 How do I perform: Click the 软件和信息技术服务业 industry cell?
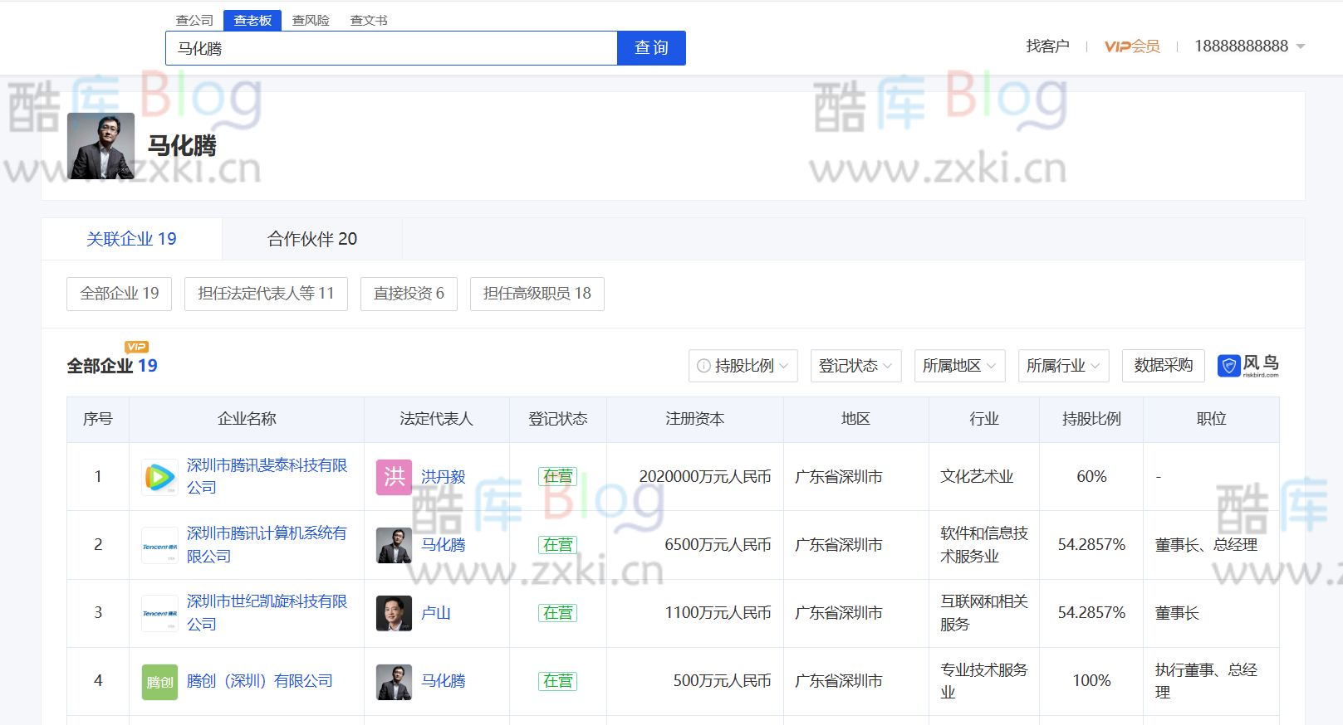tap(984, 545)
